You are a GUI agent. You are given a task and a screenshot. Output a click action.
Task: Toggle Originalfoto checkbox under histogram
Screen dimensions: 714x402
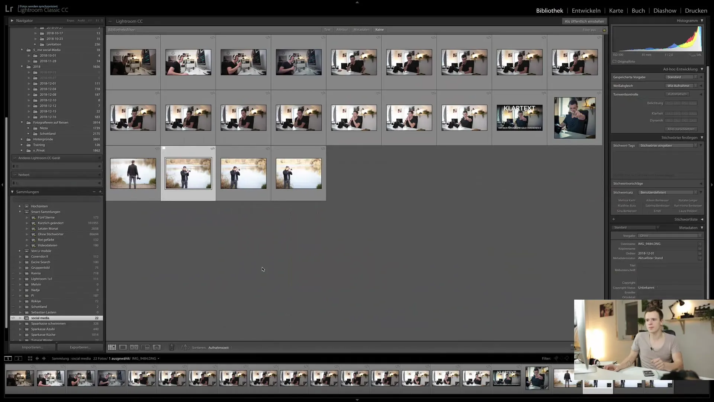tap(614, 61)
